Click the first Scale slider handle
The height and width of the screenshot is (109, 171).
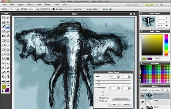[x=99, y=81]
